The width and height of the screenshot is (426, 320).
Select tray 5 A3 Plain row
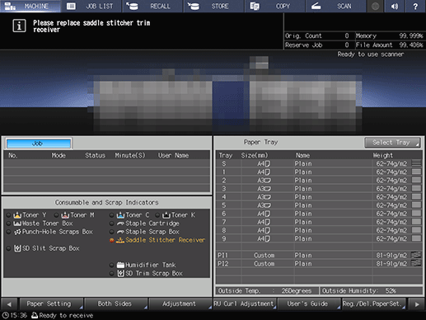[x=319, y=205]
